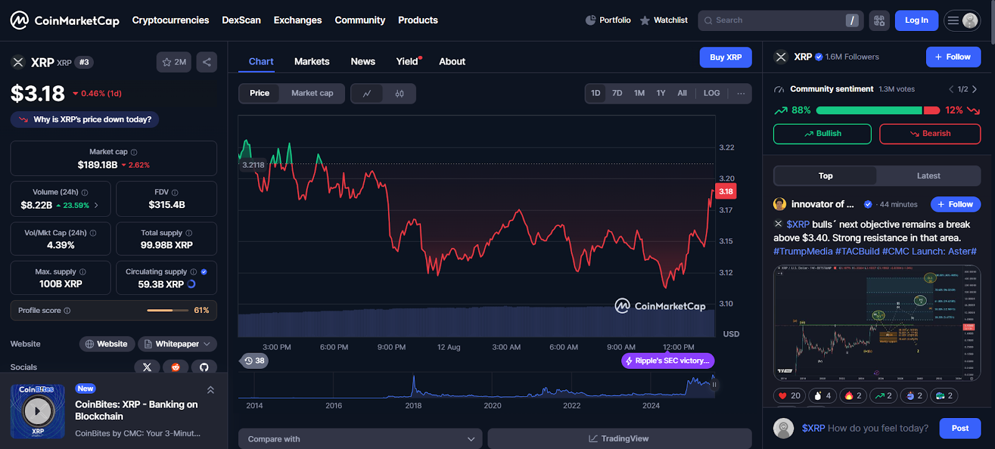Open the GitHub social link

204,367
